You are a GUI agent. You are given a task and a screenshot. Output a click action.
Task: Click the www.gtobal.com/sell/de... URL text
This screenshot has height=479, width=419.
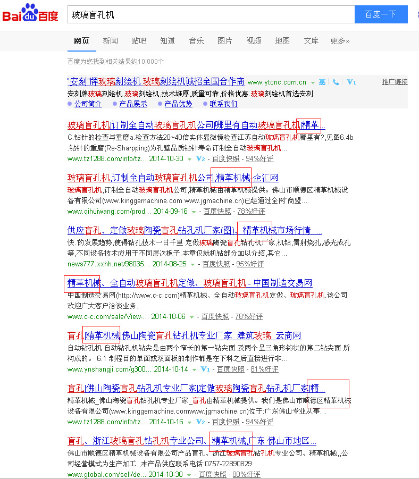(x=107, y=474)
